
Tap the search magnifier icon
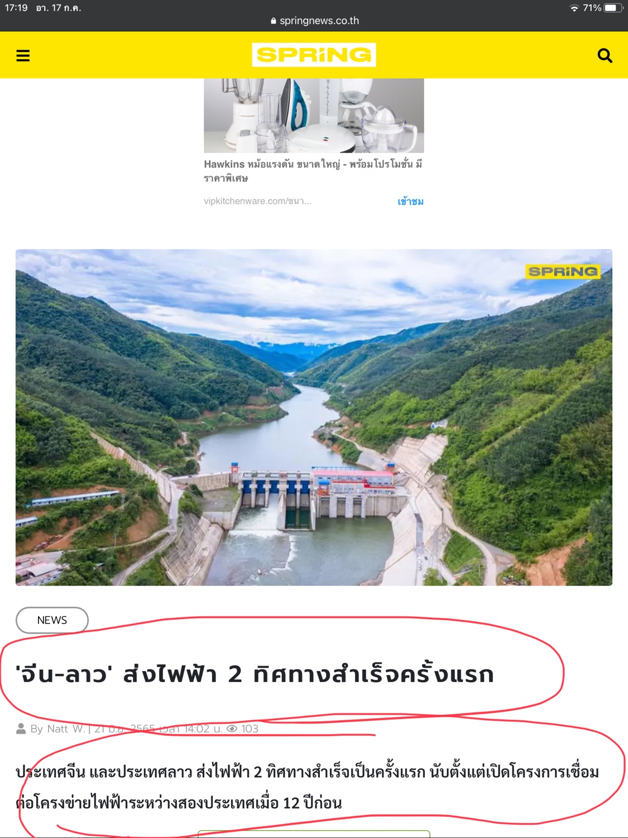[x=605, y=55]
